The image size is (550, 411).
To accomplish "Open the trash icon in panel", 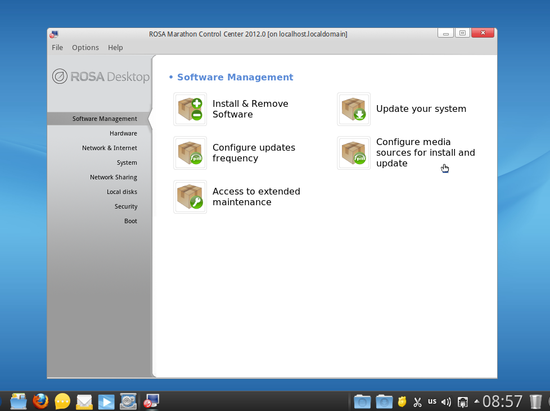I will coord(535,402).
